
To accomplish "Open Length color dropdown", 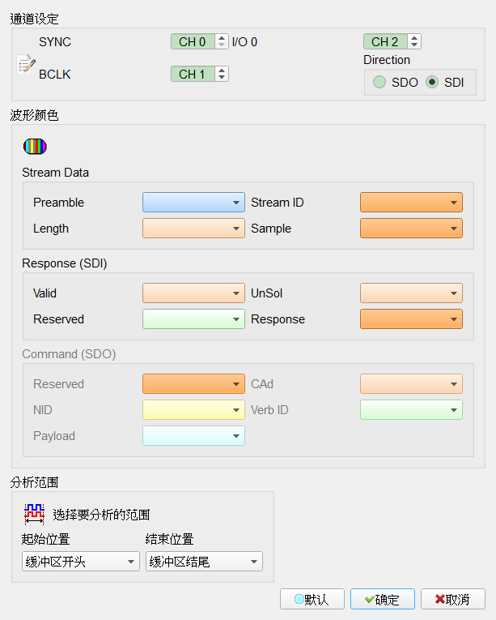I will click(x=193, y=229).
